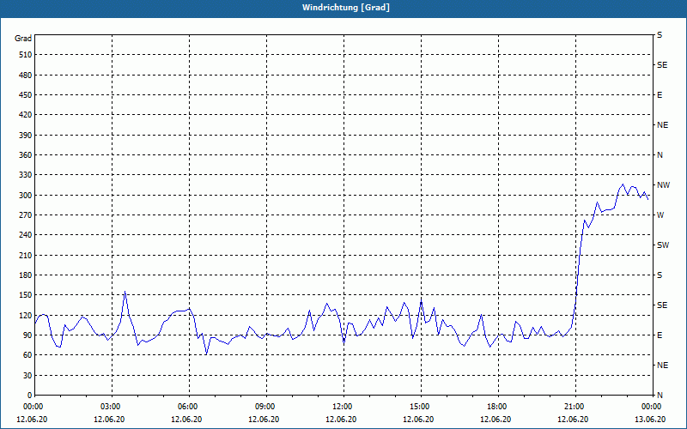Viewport: 687px width, 429px height.
Task: Click the S compass label beside 180 gridline
Action: pos(660,275)
